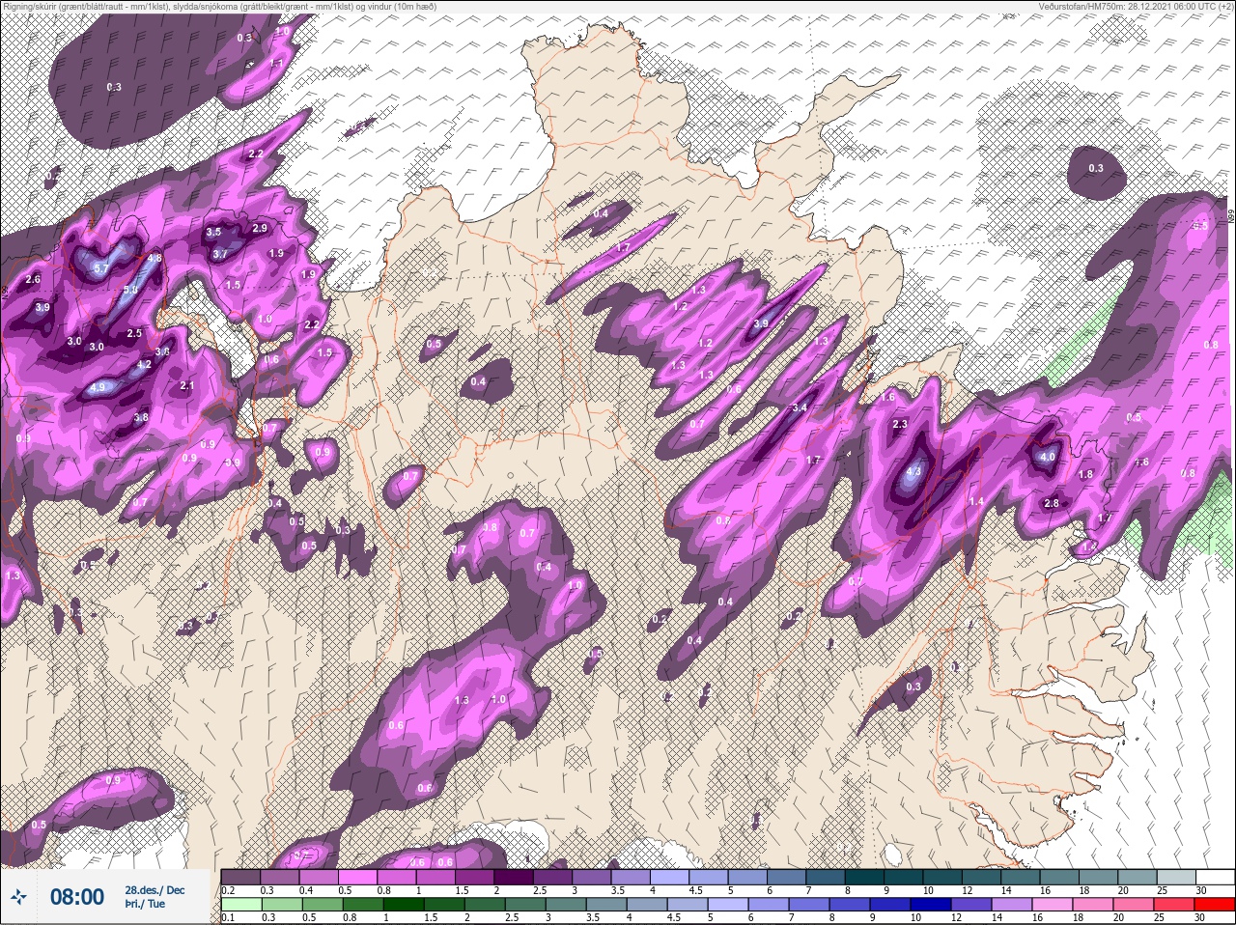Select the bright pink 0.5–0.8 upper legend swatch
The image size is (1236, 925).
click(x=357, y=877)
